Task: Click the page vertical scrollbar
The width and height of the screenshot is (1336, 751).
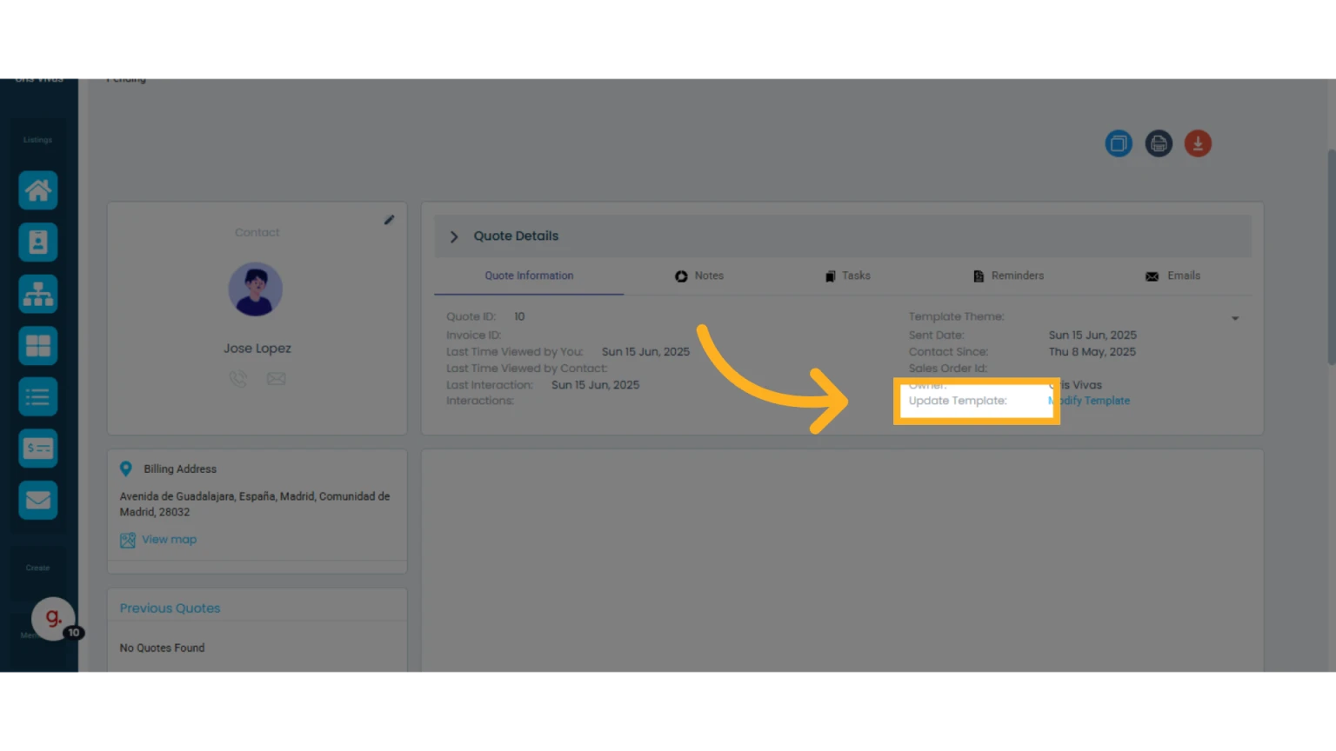Action: pyautogui.click(x=1331, y=257)
